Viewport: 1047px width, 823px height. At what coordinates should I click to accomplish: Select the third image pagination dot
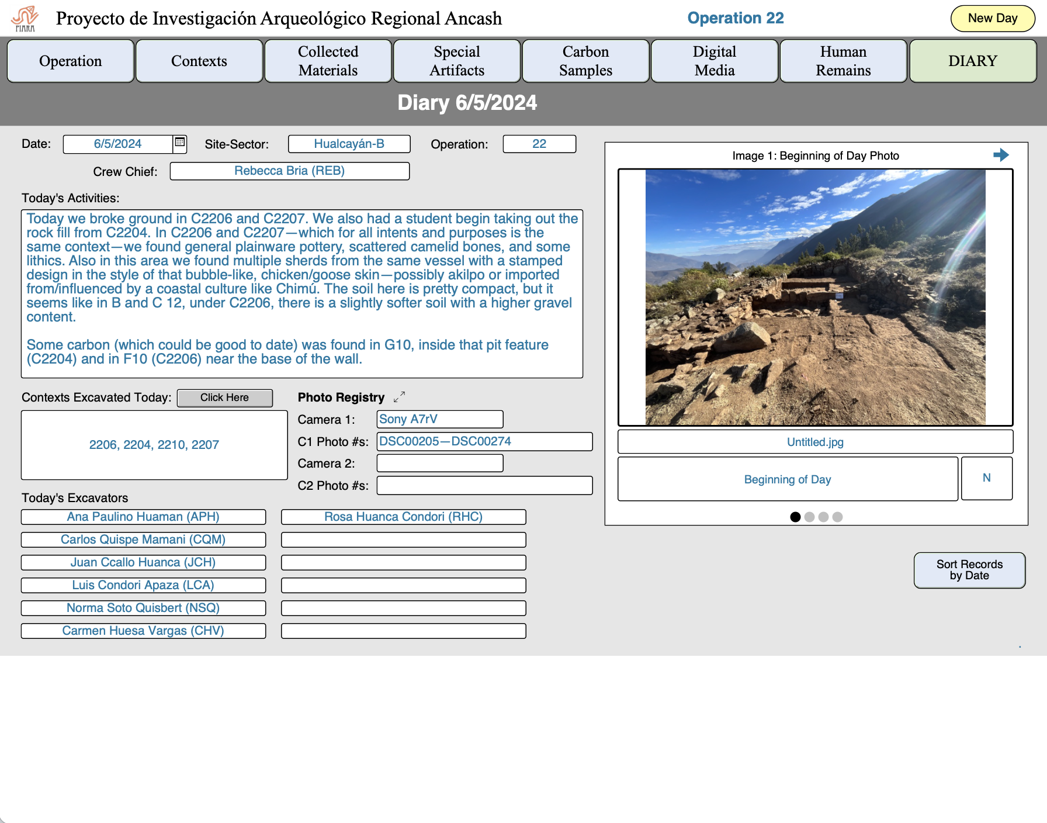[x=823, y=517]
